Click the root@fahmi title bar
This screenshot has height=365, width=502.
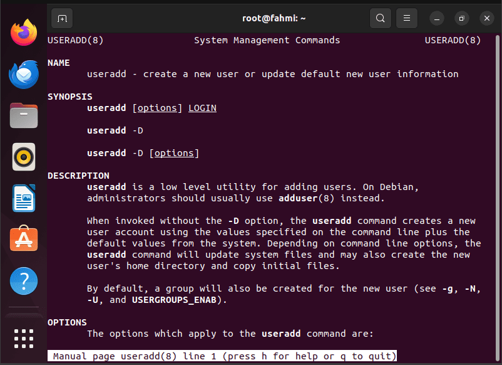(274, 18)
